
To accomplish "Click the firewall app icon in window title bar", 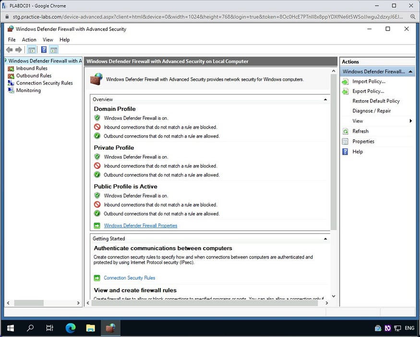I will pos(11,29).
